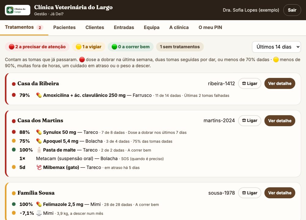The width and height of the screenshot is (306, 220).
Task: Click the yellow status dot beside Família Sousa
Action: point(14,193)
